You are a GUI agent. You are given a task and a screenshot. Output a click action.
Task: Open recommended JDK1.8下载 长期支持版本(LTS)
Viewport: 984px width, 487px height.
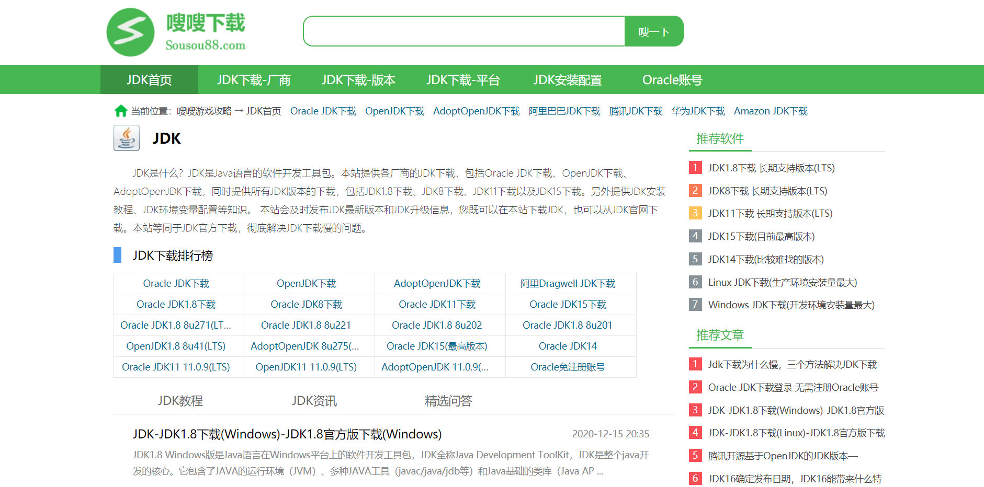771,168
